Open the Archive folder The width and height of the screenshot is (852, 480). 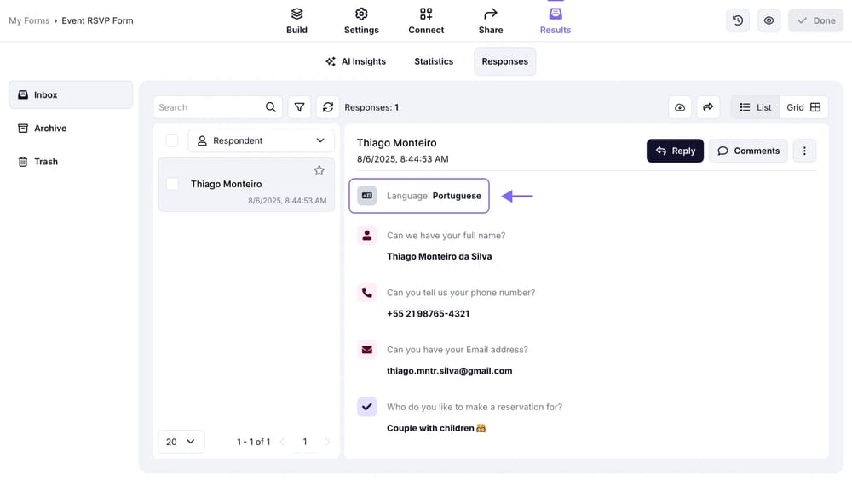[x=49, y=129]
